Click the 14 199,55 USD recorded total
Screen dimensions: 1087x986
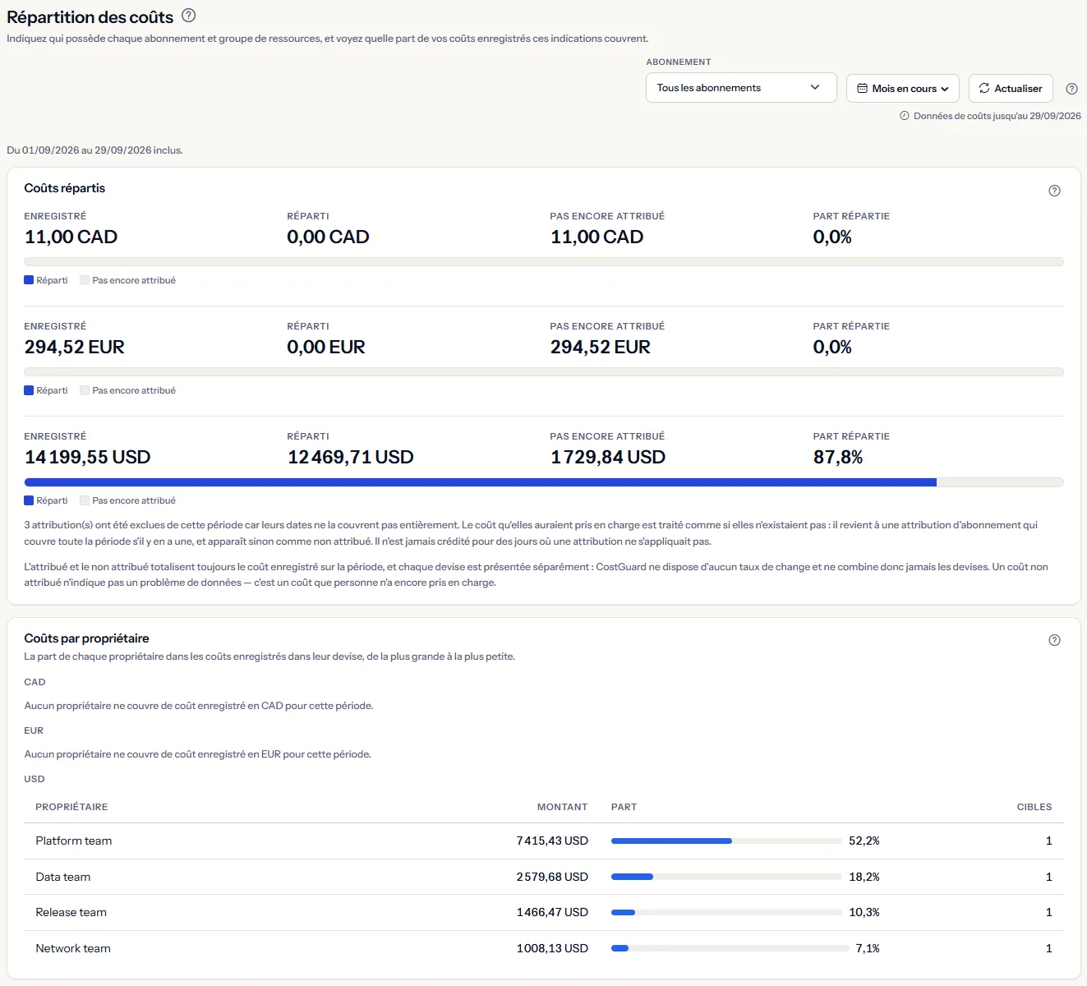[x=88, y=457]
